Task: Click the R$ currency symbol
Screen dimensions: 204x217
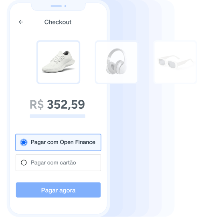Action: [36, 105]
